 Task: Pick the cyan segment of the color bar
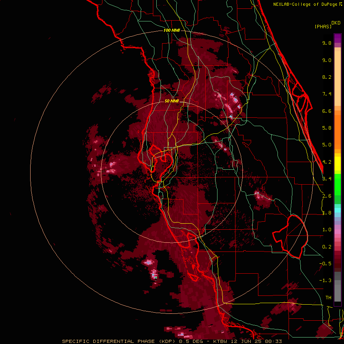(338, 210)
